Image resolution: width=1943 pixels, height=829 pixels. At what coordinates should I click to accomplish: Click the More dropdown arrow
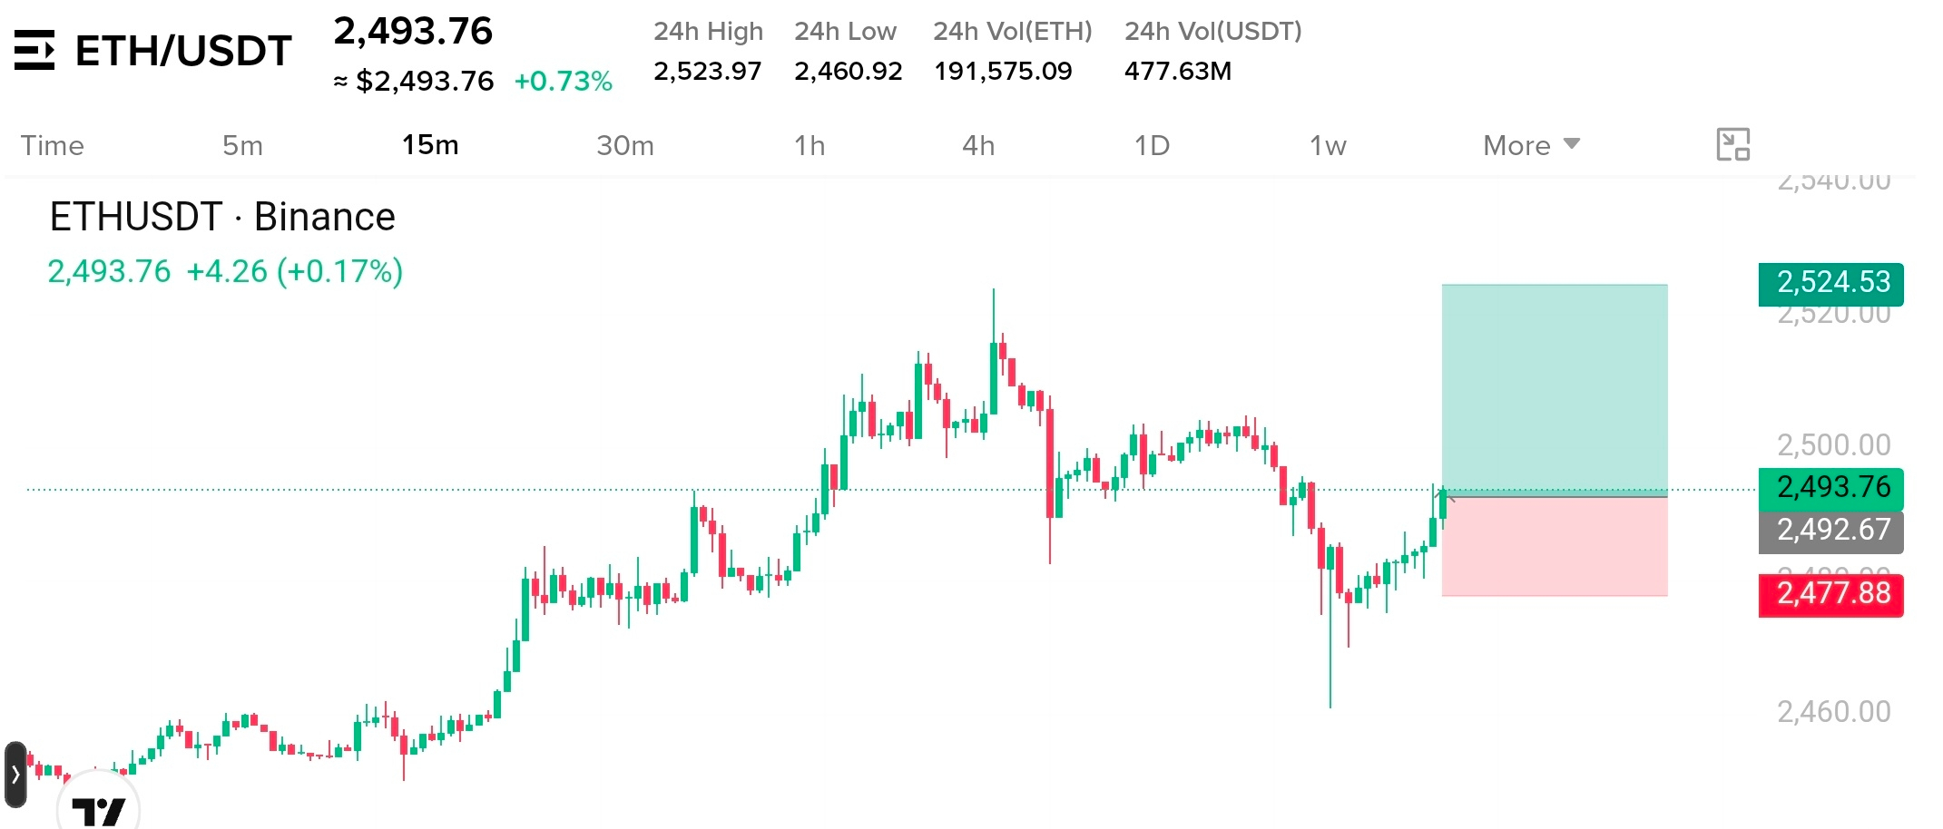tap(1572, 143)
